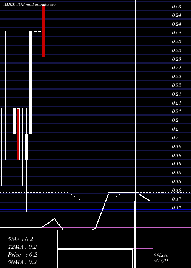Select the red candlestick reaching the 0.25 level

44,31
